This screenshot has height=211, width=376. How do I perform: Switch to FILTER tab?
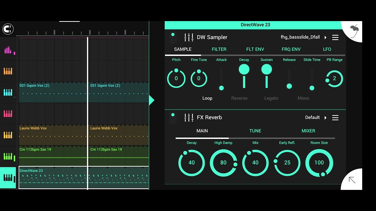pos(219,49)
